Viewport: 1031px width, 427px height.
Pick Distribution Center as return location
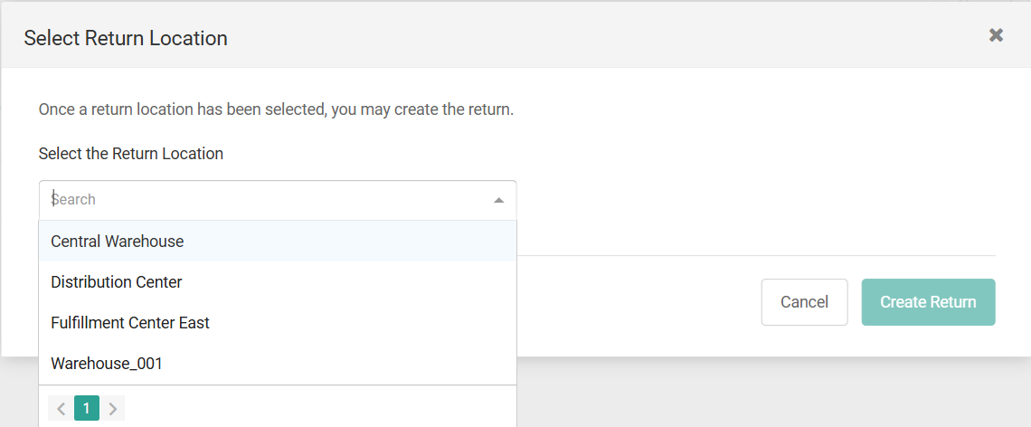[x=117, y=282]
